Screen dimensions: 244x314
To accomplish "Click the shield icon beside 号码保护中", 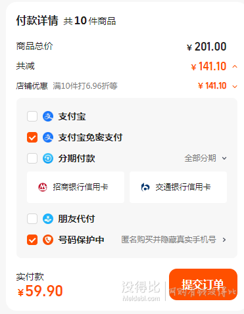I will coord(48,240).
